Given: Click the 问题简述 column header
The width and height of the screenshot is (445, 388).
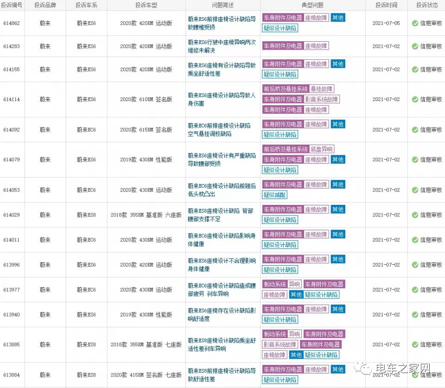Looking at the screenshot, I should (x=223, y=5).
